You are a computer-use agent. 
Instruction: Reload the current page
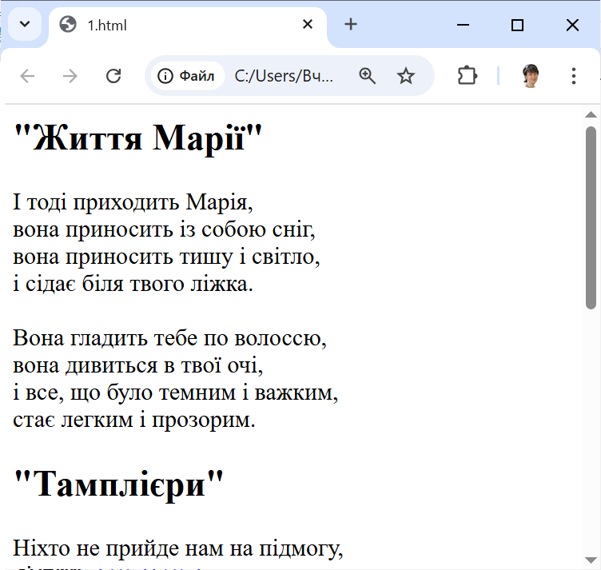(113, 76)
